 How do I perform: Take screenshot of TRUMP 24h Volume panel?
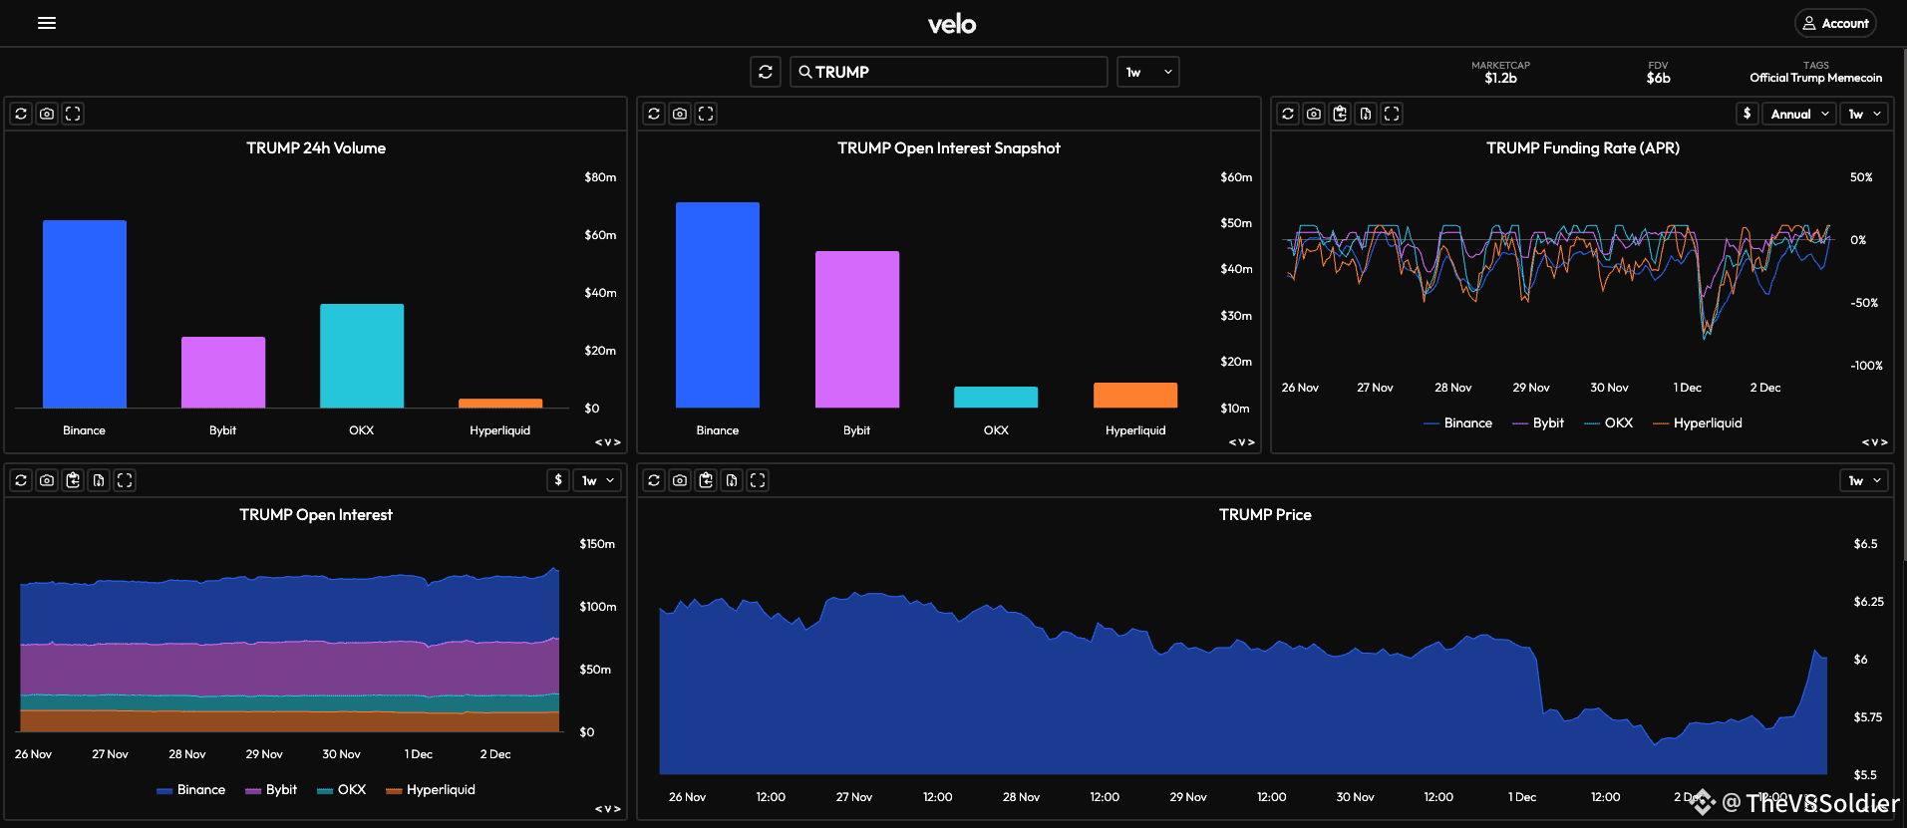47,114
